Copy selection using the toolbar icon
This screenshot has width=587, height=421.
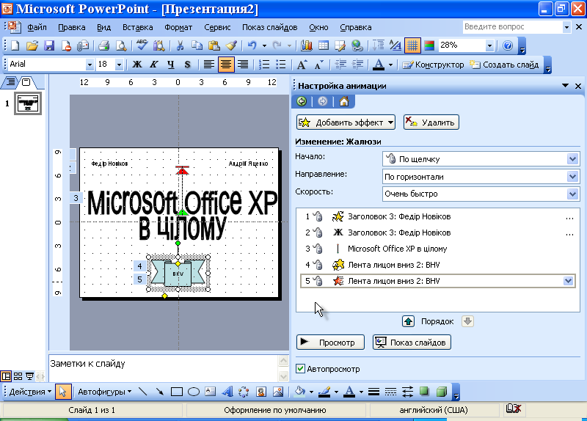pos(197,45)
